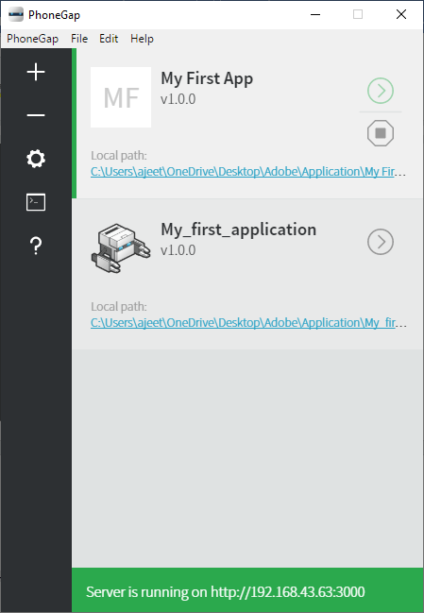
Task: Open the My_first_application local path link
Action: pyautogui.click(x=248, y=322)
